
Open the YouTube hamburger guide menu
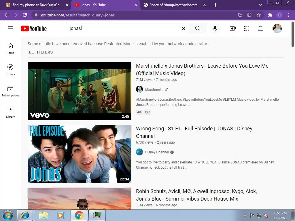(x=10, y=28)
